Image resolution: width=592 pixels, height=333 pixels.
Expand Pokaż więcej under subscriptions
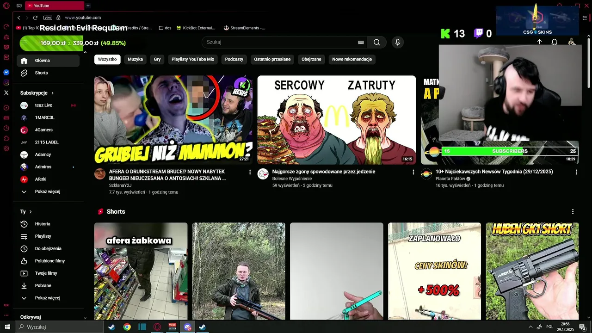(x=48, y=191)
